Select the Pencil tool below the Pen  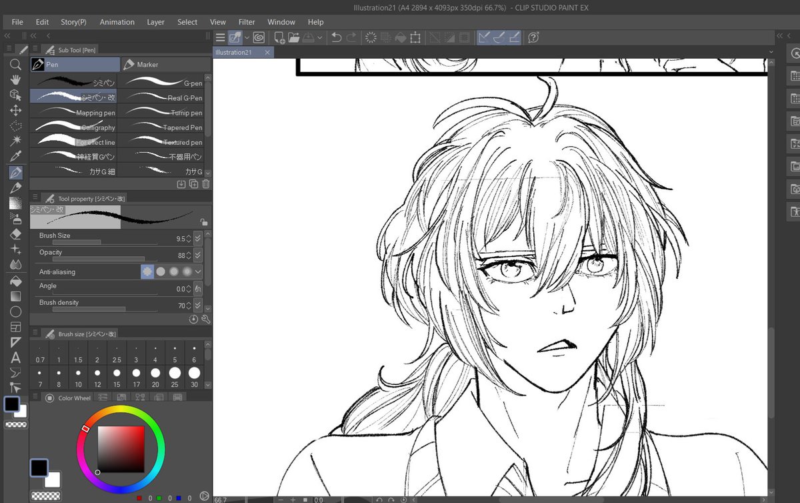click(16, 188)
